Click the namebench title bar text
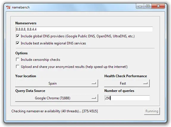171x127 pixels. coord(21,7)
